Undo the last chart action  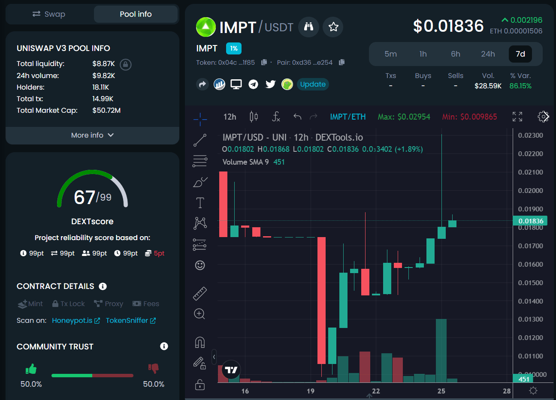297,117
